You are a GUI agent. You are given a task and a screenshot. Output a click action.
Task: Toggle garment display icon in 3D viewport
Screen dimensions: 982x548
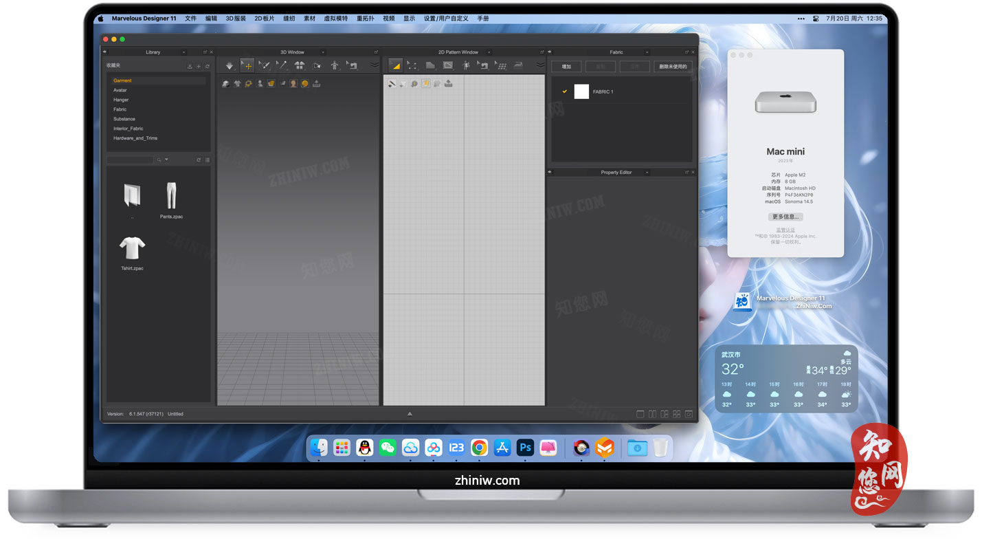237,84
